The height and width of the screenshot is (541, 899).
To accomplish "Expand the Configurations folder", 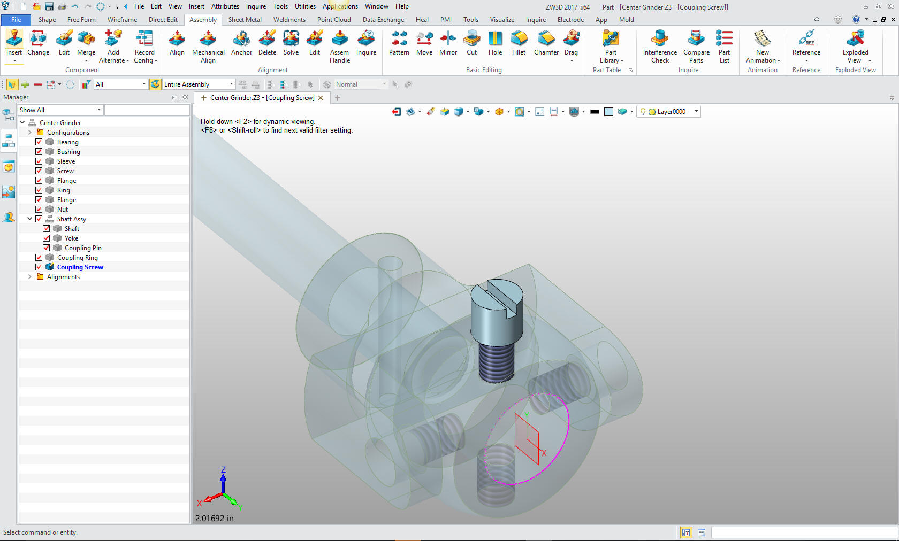I will [30, 132].
